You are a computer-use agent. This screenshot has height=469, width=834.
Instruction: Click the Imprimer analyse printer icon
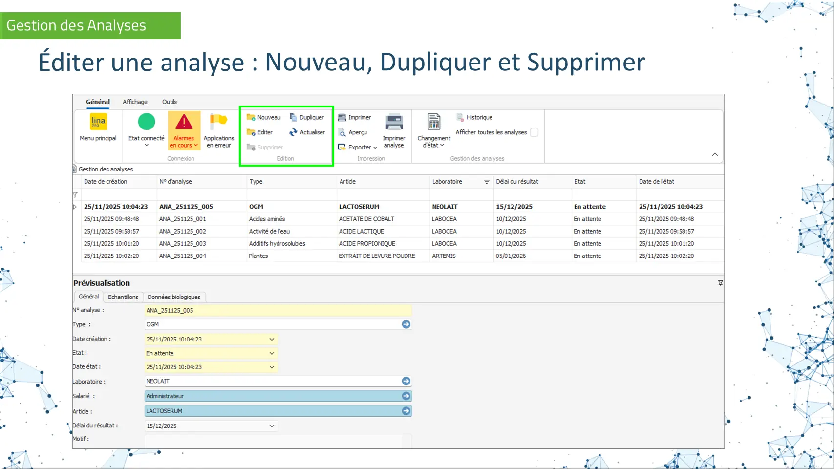394,122
